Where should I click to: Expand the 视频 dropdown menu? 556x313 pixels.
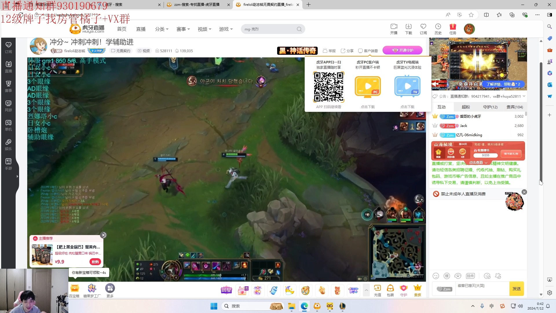click(205, 29)
